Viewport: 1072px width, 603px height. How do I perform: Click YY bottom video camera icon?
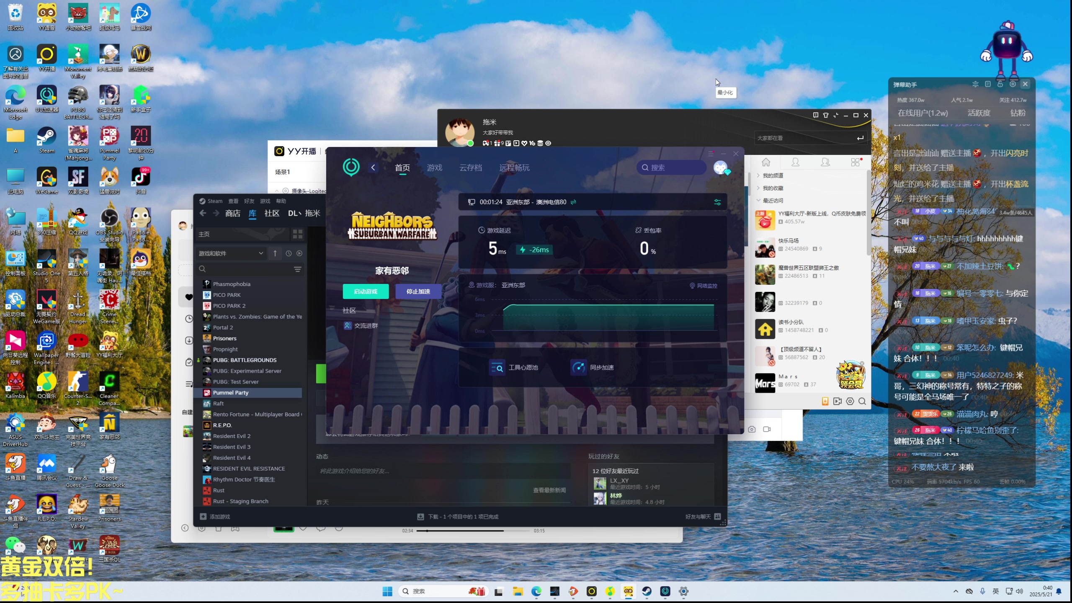pos(837,401)
